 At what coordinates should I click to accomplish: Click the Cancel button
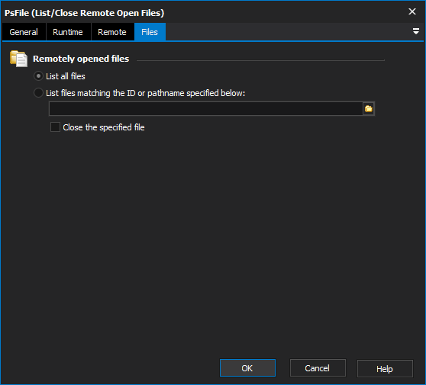pos(318,368)
